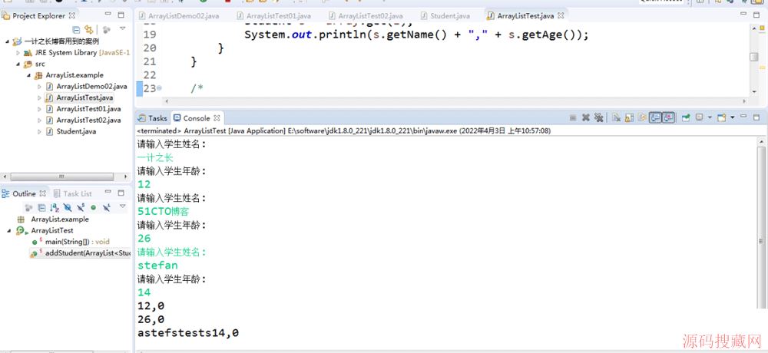Click the Clear Console icon

pos(617,118)
